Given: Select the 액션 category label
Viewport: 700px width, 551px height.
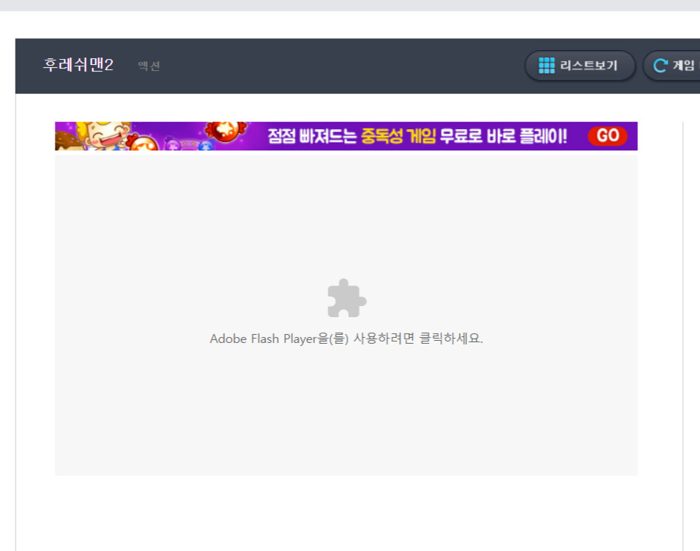Looking at the screenshot, I should [148, 66].
